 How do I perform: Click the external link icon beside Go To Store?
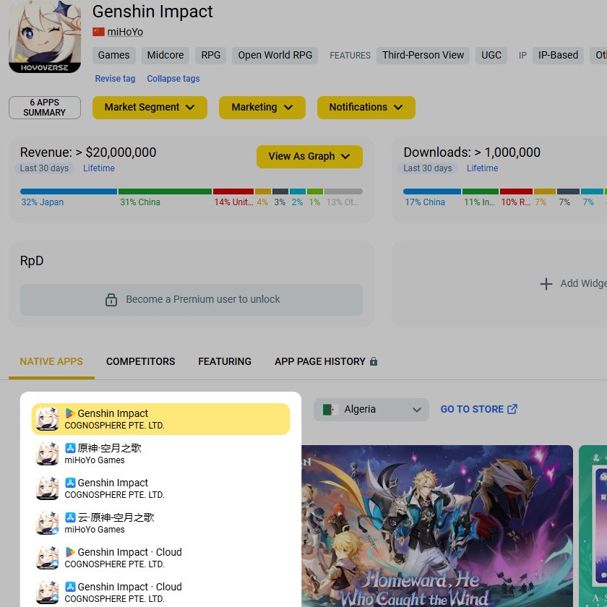pos(512,409)
